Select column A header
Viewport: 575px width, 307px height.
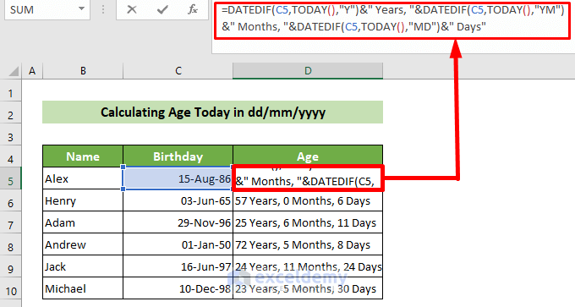(32, 71)
